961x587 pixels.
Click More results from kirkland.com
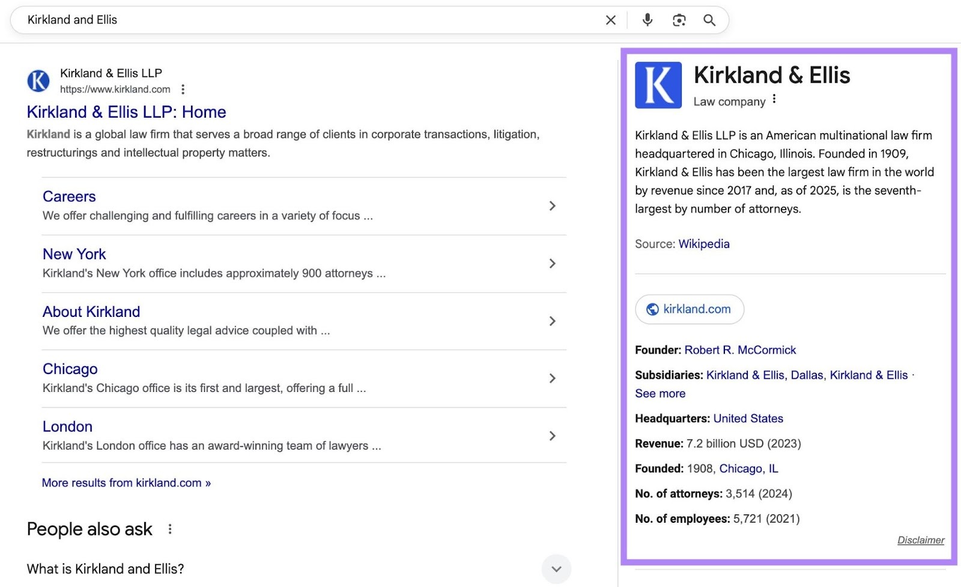[125, 483]
